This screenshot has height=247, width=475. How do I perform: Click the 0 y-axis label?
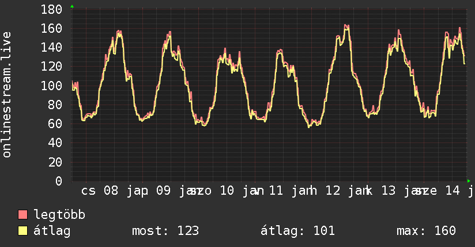click(59, 181)
